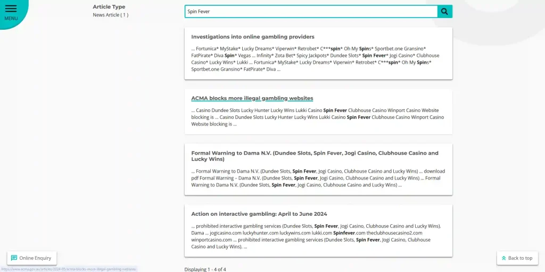Open Investigations into online gambling providers

click(x=253, y=37)
